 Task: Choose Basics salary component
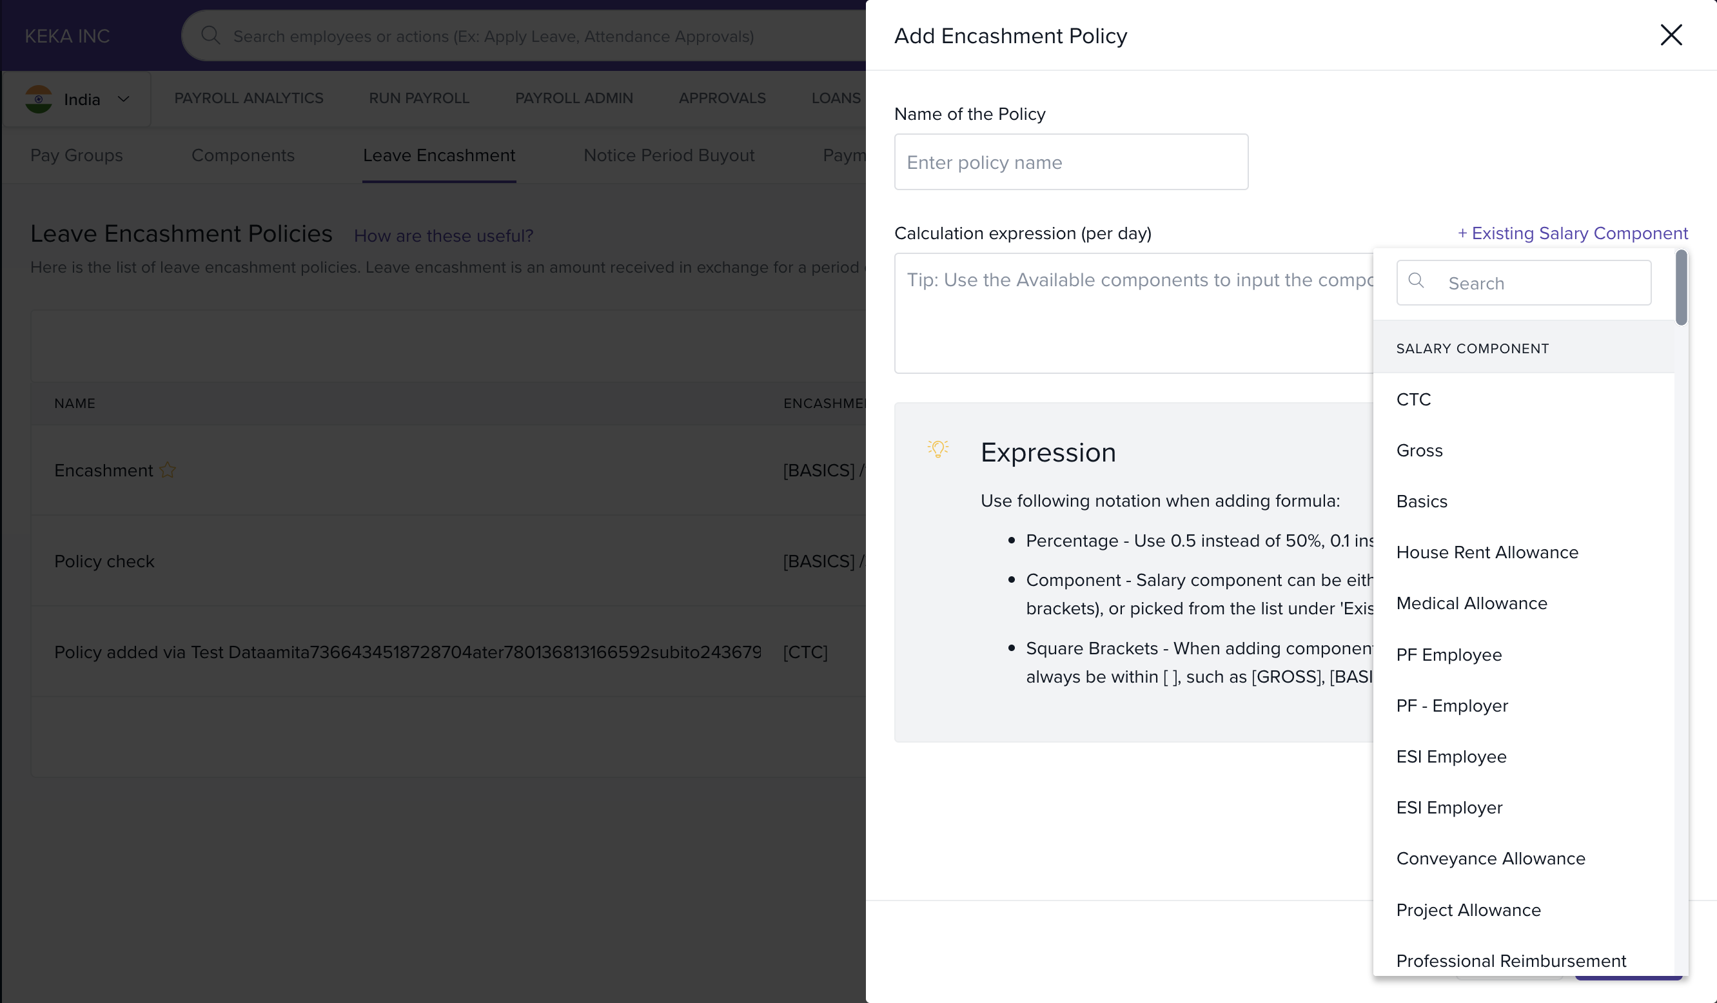point(1421,501)
